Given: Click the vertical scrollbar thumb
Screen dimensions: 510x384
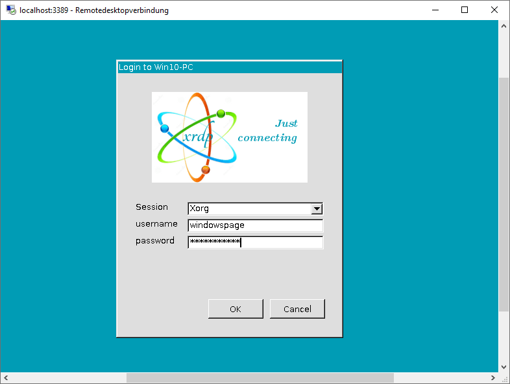Looking at the screenshot, I should tap(504, 194).
